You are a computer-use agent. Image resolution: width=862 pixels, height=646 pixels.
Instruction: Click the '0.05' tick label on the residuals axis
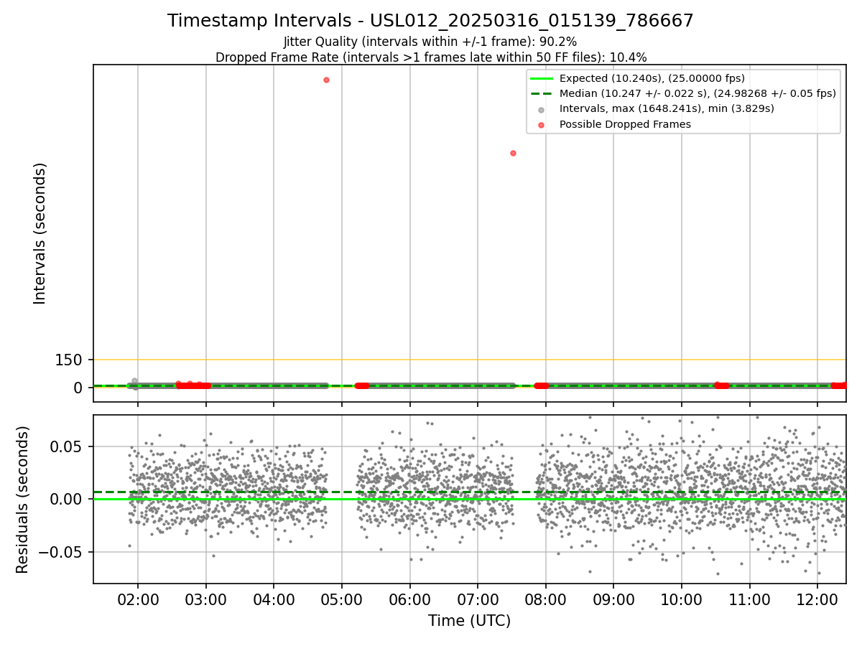(68, 446)
